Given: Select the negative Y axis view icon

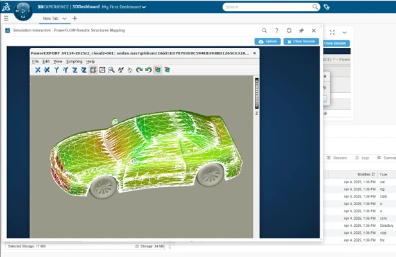Looking at the screenshot, I should (65, 70).
